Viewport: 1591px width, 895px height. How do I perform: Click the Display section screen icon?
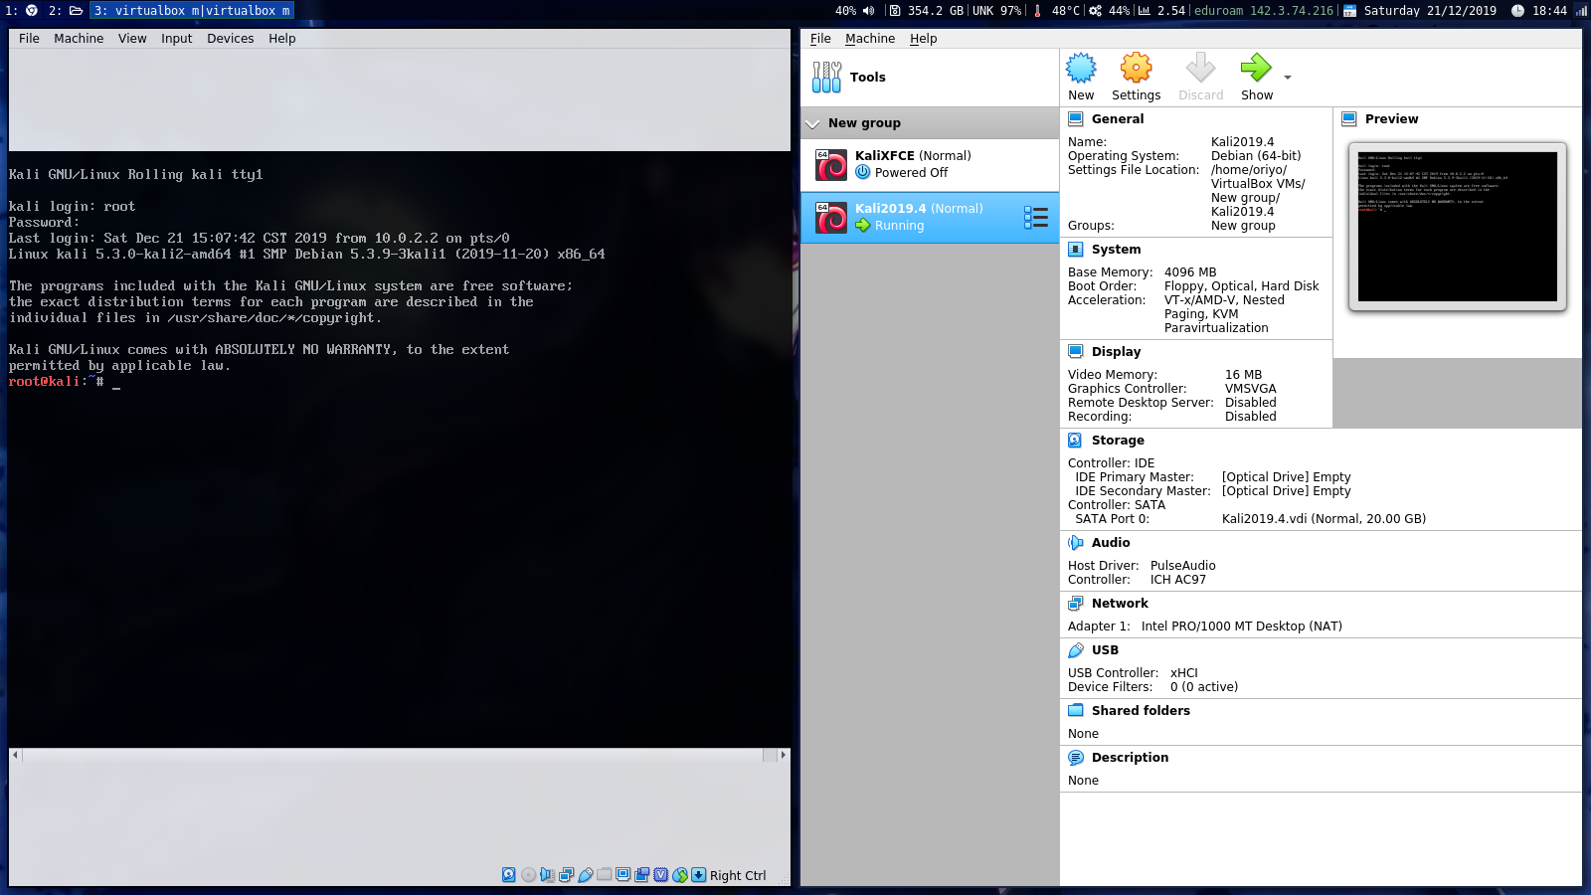(x=1075, y=352)
